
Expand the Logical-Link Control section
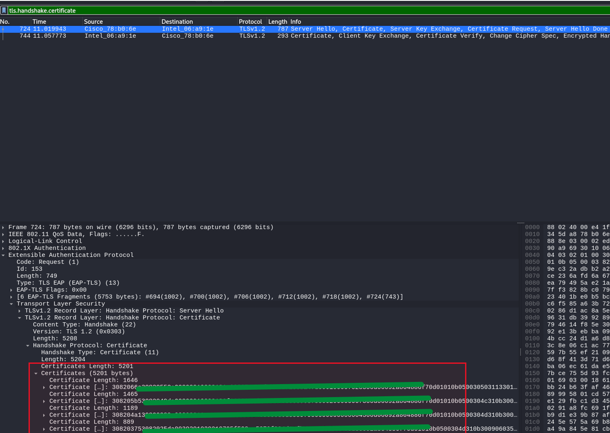(3, 241)
